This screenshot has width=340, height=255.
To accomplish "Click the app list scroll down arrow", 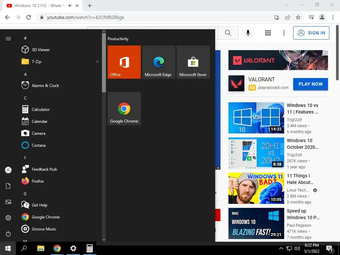I will 104,240.
